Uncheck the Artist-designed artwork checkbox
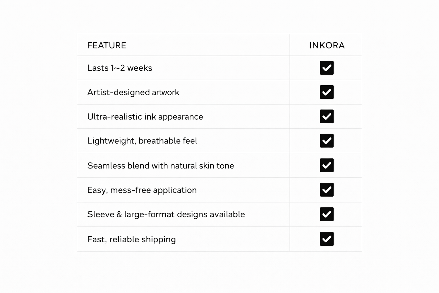This screenshot has width=439, height=293. (327, 92)
